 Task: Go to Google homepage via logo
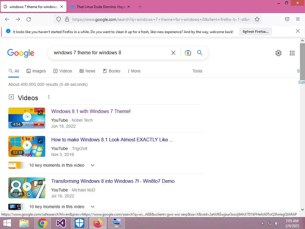(x=21, y=53)
